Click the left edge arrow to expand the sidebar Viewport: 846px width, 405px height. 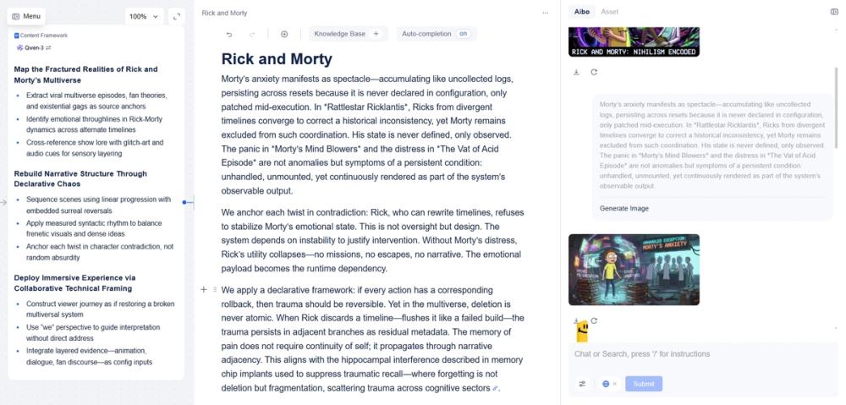tap(3, 203)
